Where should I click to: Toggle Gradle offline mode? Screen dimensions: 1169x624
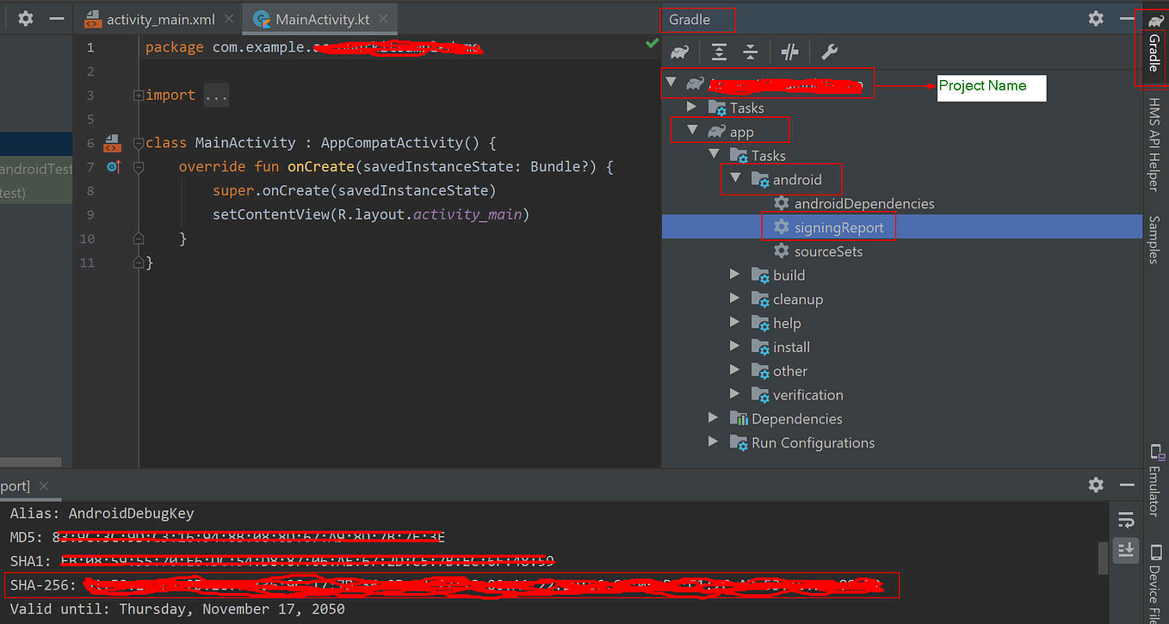click(x=789, y=52)
